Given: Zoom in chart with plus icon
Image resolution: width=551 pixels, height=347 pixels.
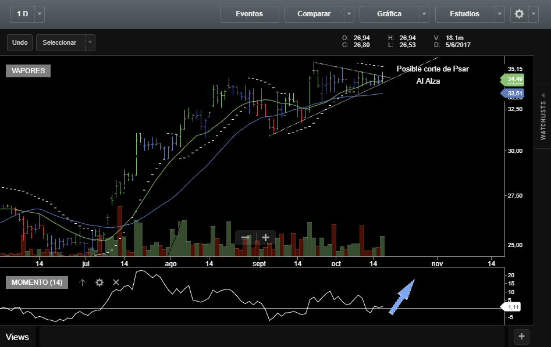Looking at the screenshot, I should [265, 238].
